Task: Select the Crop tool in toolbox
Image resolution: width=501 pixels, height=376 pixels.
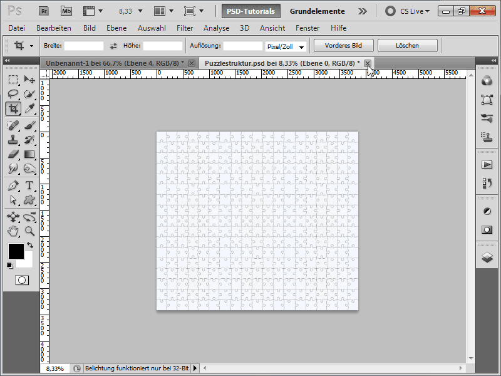Action: (13, 108)
